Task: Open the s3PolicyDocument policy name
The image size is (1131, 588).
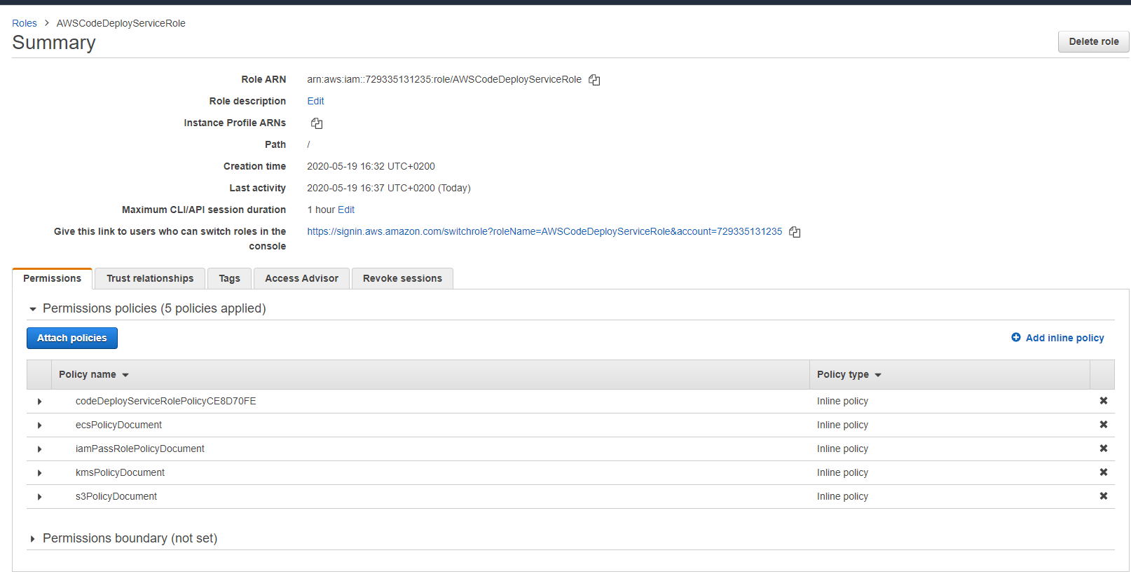Action: [116, 496]
